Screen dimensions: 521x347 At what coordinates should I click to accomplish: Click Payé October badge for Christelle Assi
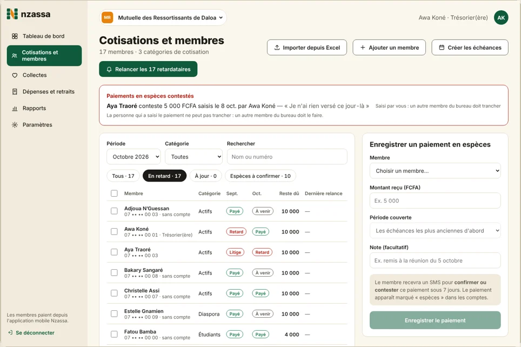[260, 293]
